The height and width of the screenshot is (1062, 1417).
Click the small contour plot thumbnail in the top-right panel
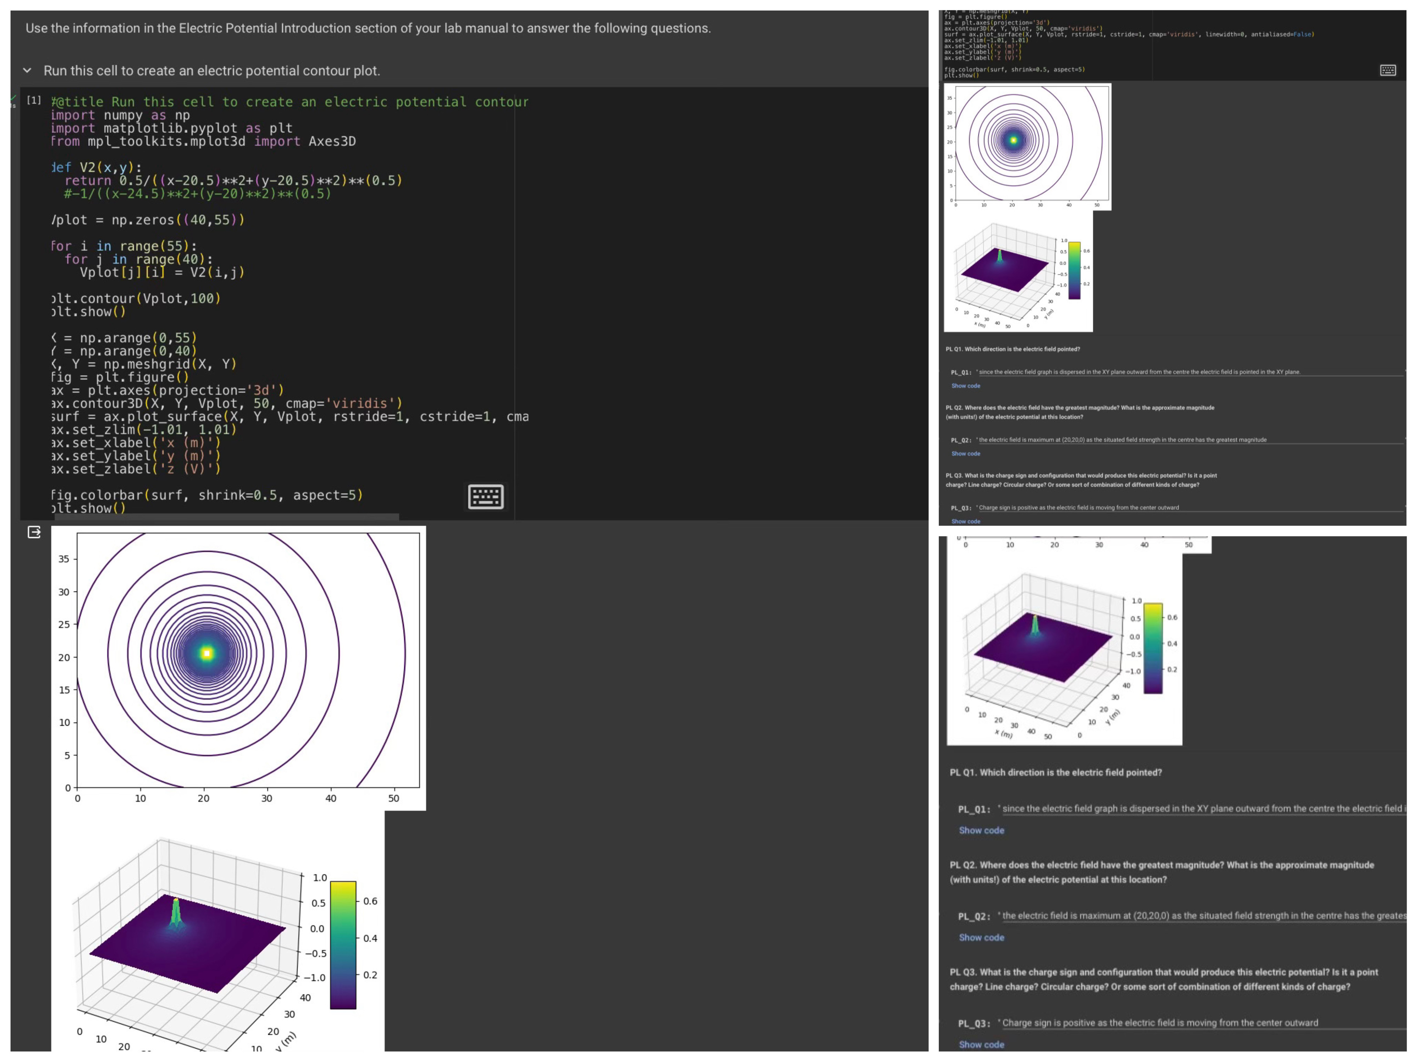pyautogui.click(x=1028, y=146)
